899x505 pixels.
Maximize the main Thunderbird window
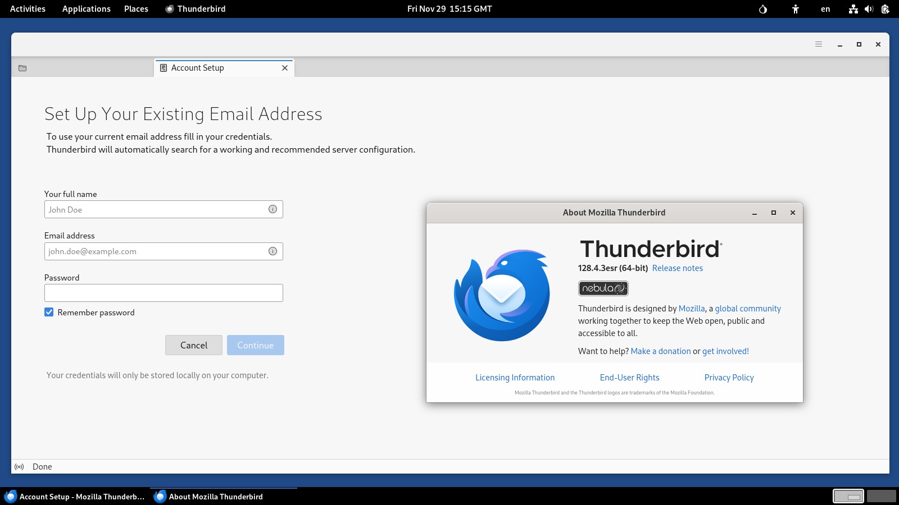[x=859, y=44]
